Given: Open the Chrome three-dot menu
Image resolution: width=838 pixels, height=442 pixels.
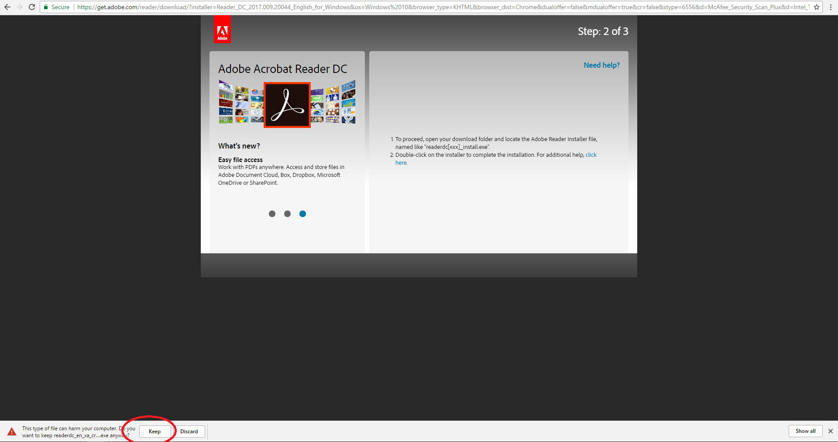Looking at the screenshot, I should pos(831,7).
